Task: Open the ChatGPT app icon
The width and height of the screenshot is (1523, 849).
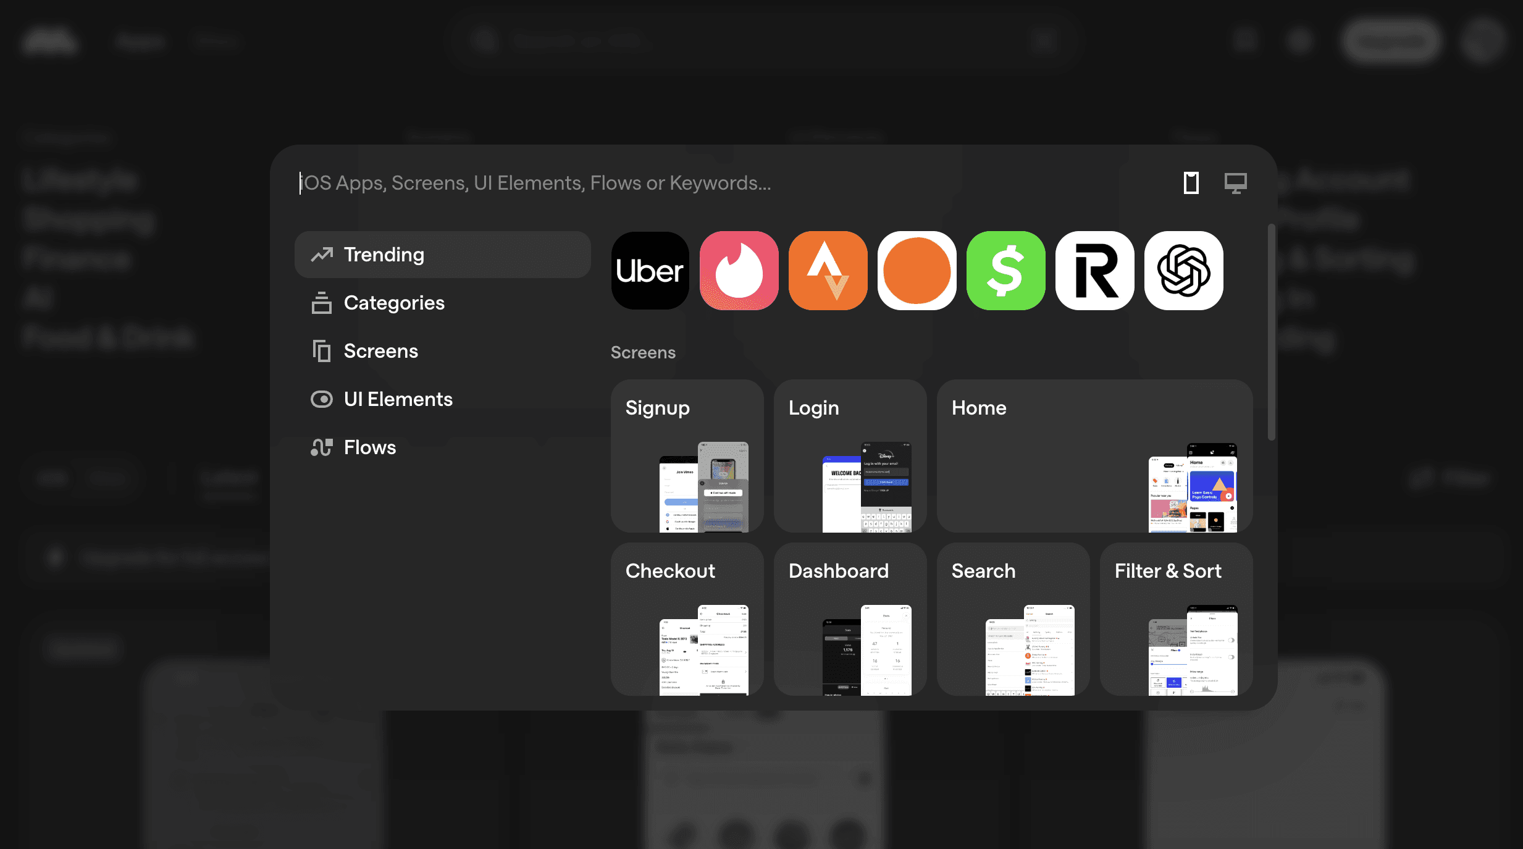Action: (1183, 271)
